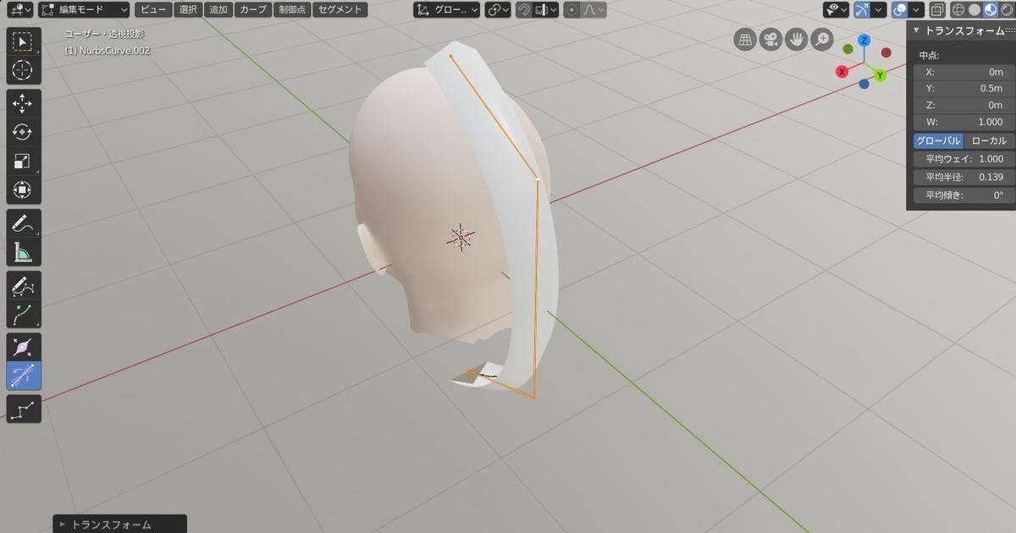
Task: Open 編集モード mode dropdown
Action: 84,10
